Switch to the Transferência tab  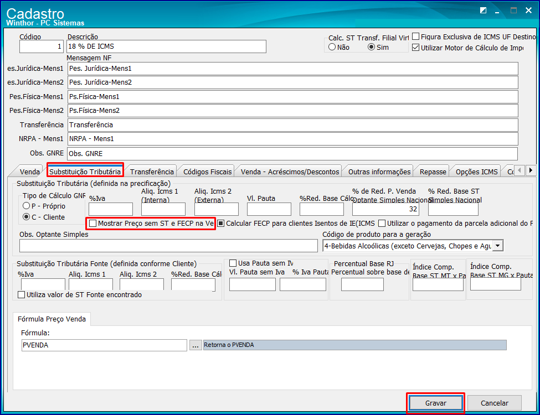click(152, 172)
